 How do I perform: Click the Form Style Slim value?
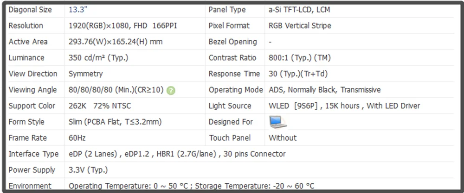(x=115, y=122)
